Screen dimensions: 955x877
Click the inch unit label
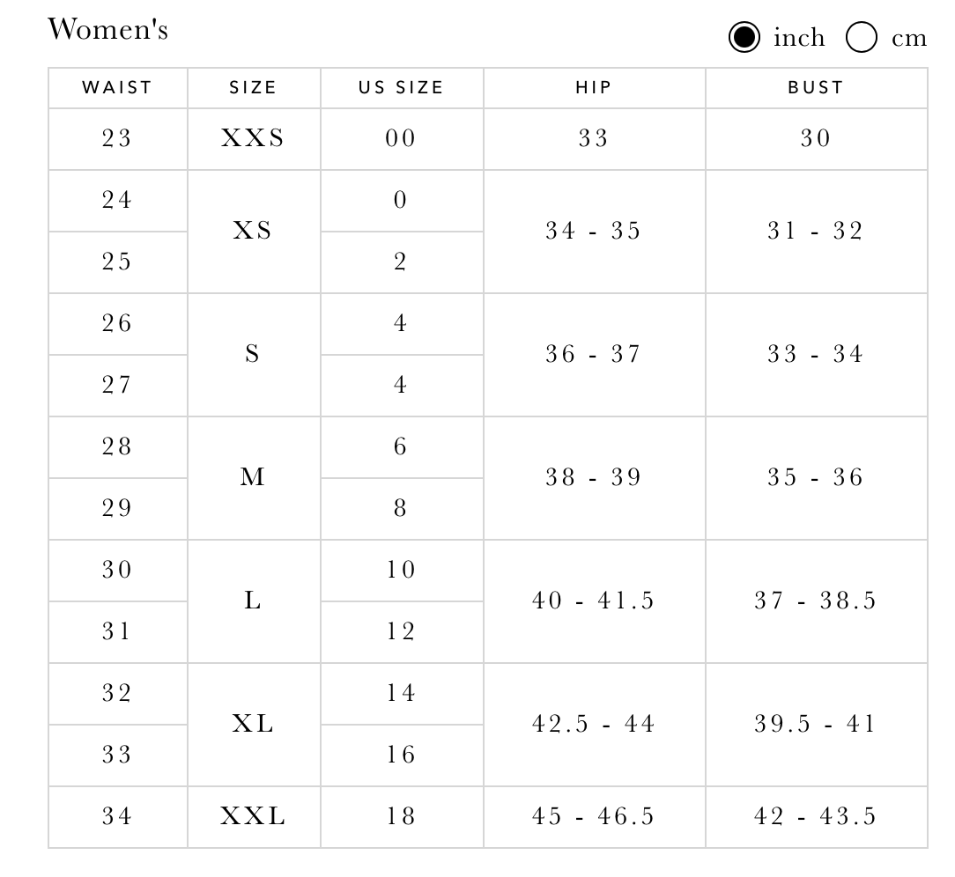pyautogui.click(x=799, y=38)
